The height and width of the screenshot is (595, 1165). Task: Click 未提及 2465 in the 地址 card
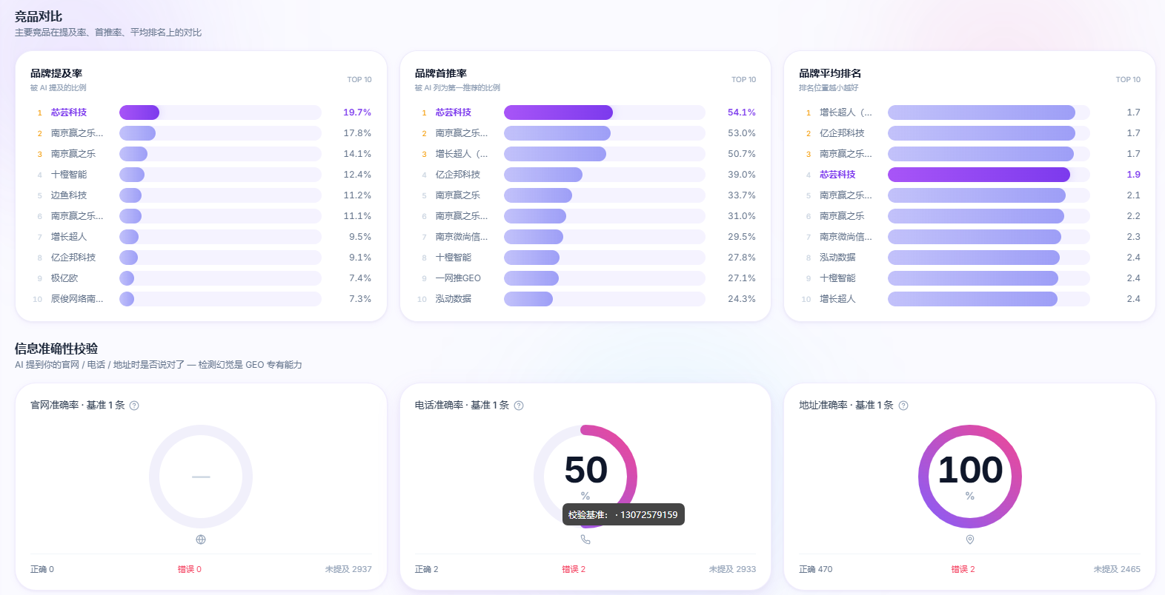[1117, 569]
